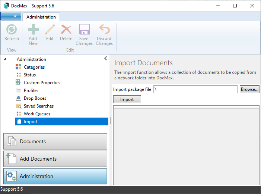Open Work Queues tree item
Image resolution: width=261 pixels, height=194 pixels.
37,114
